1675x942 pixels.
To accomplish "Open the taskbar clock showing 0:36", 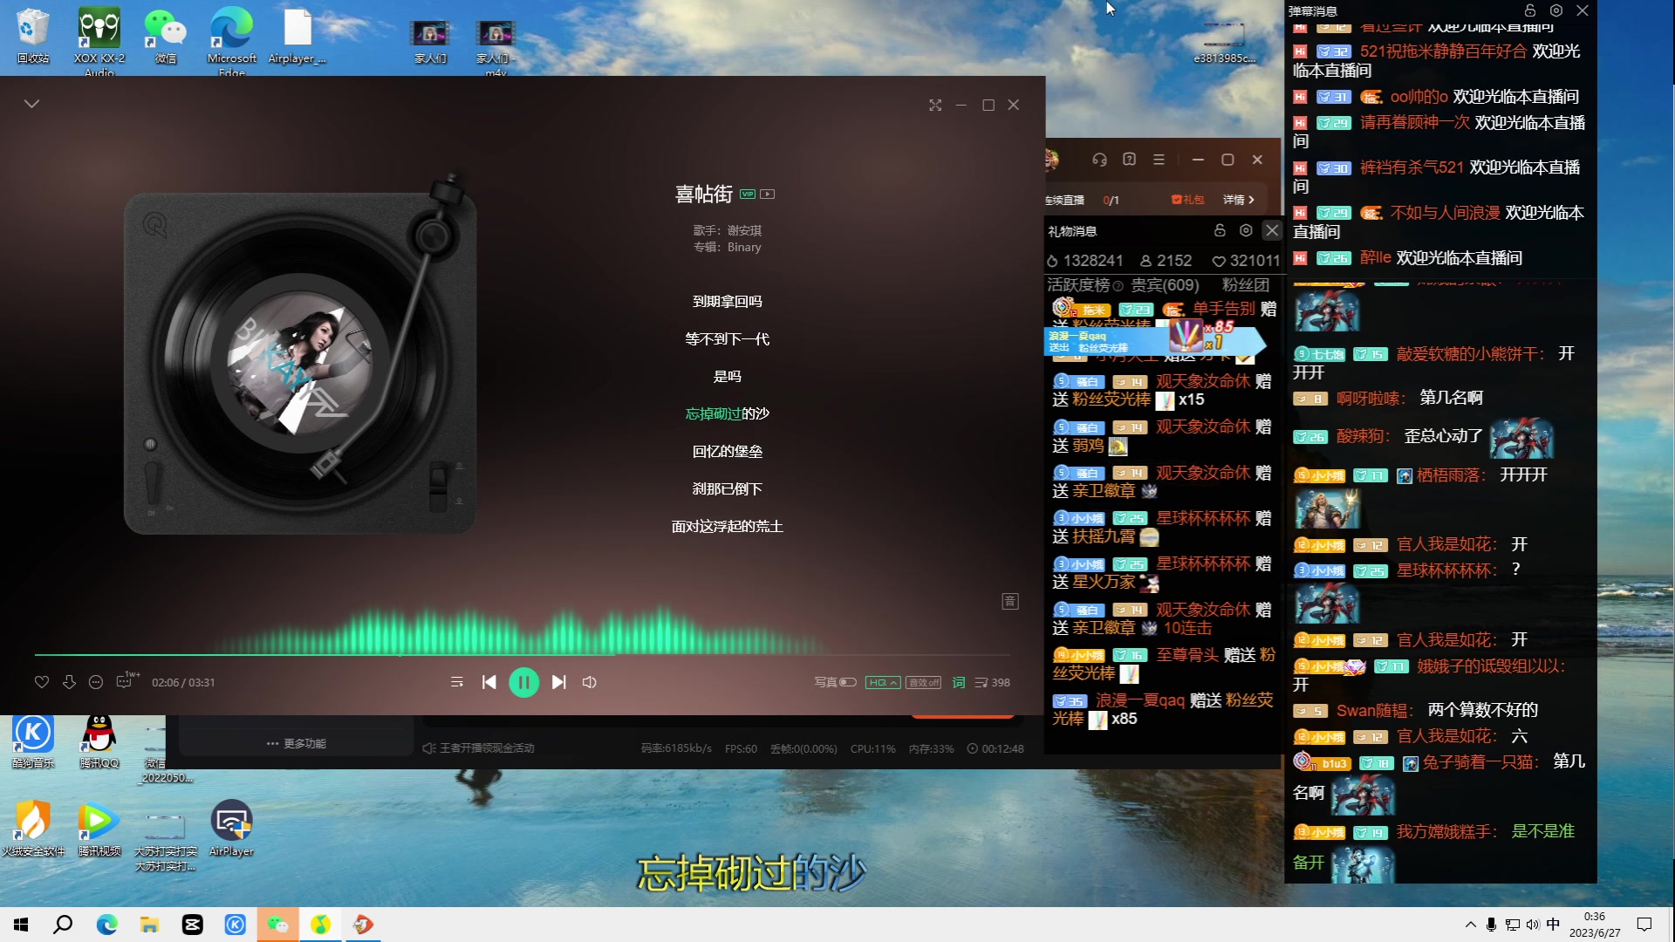I will pos(1595,925).
